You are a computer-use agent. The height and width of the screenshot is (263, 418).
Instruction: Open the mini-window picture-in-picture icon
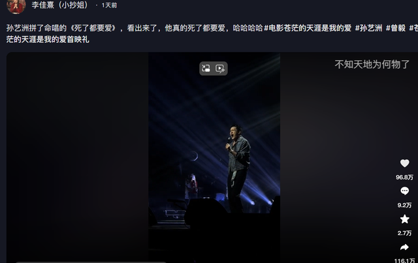(x=206, y=69)
